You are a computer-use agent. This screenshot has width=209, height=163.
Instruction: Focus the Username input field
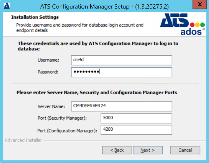[122, 60]
